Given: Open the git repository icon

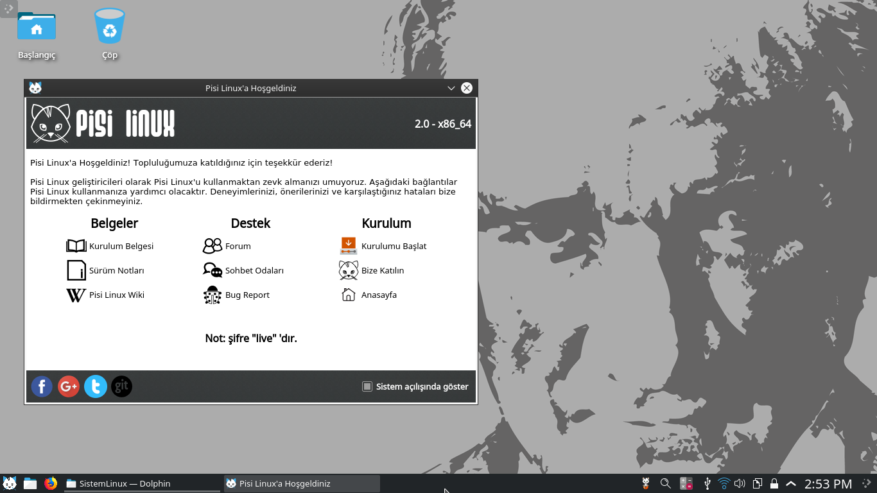Looking at the screenshot, I should pos(122,386).
